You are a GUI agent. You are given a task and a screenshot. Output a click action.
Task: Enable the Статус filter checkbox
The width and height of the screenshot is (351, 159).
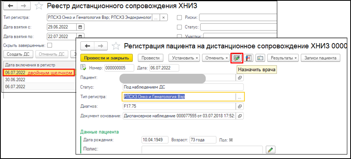click(x=180, y=27)
